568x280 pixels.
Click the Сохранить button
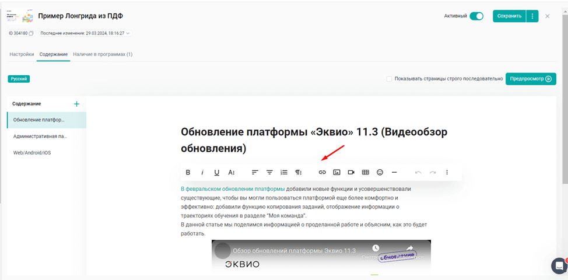tap(509, 16)
